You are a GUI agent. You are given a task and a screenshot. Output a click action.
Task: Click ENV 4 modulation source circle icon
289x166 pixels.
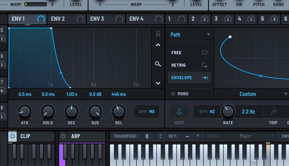pos(159,19)
